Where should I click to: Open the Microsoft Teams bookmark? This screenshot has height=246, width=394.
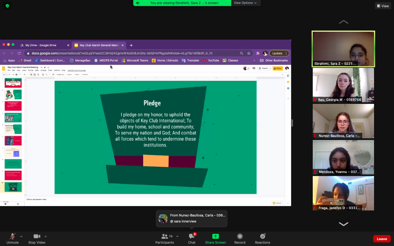(x=135, y=61)
